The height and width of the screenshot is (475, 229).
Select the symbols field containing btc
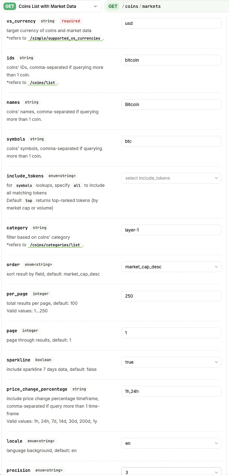point(171,141)
